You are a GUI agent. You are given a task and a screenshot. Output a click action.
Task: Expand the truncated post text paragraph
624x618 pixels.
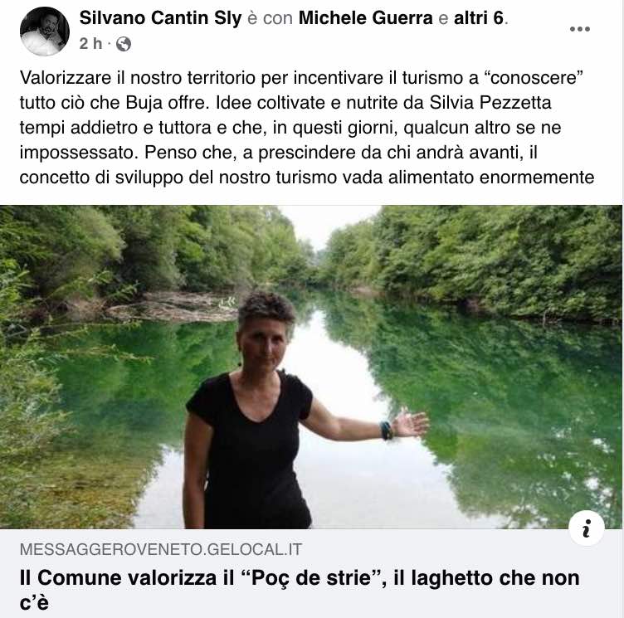306,128
